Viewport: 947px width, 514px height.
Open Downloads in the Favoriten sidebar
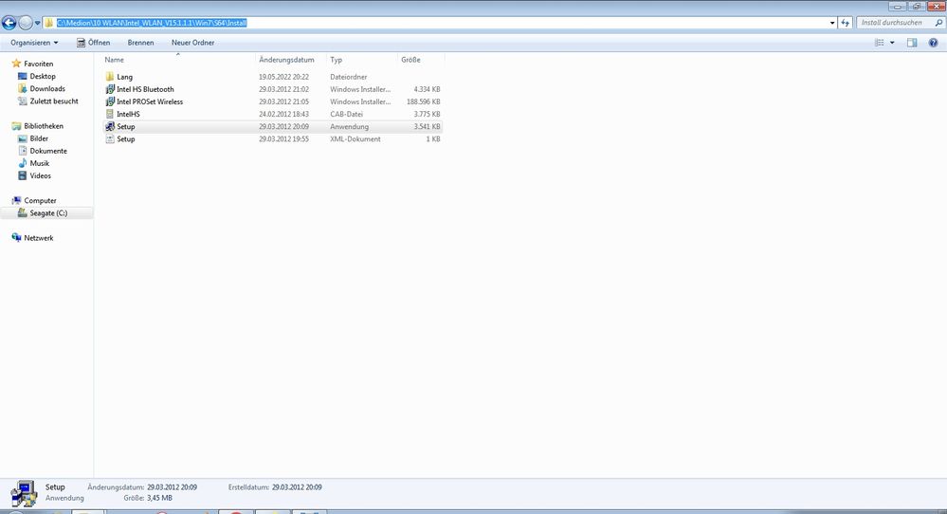tap(47, 89)
